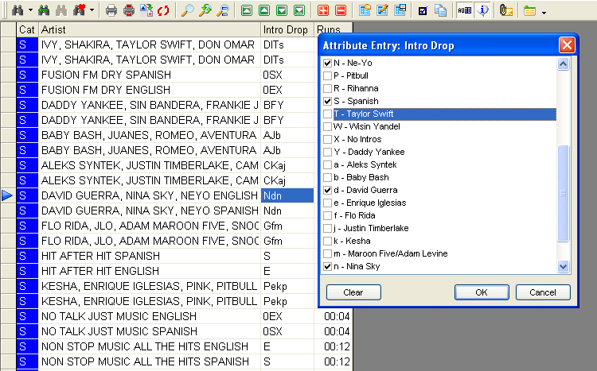
Task: Click magnifier with green arrows icon
Action: (205, 10)
